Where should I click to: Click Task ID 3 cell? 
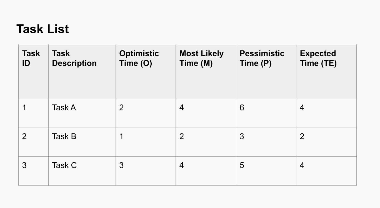[24, 165]
